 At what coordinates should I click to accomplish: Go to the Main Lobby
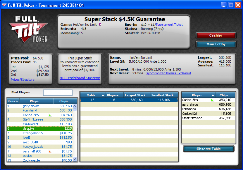(x=216, y=44)
